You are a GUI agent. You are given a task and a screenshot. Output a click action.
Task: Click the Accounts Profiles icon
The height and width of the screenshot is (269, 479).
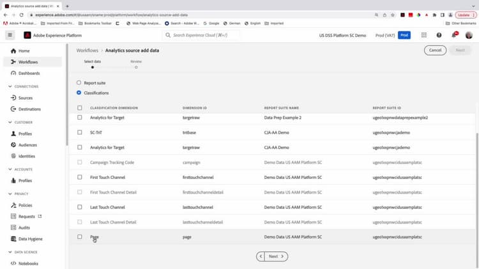pos(13,180)
